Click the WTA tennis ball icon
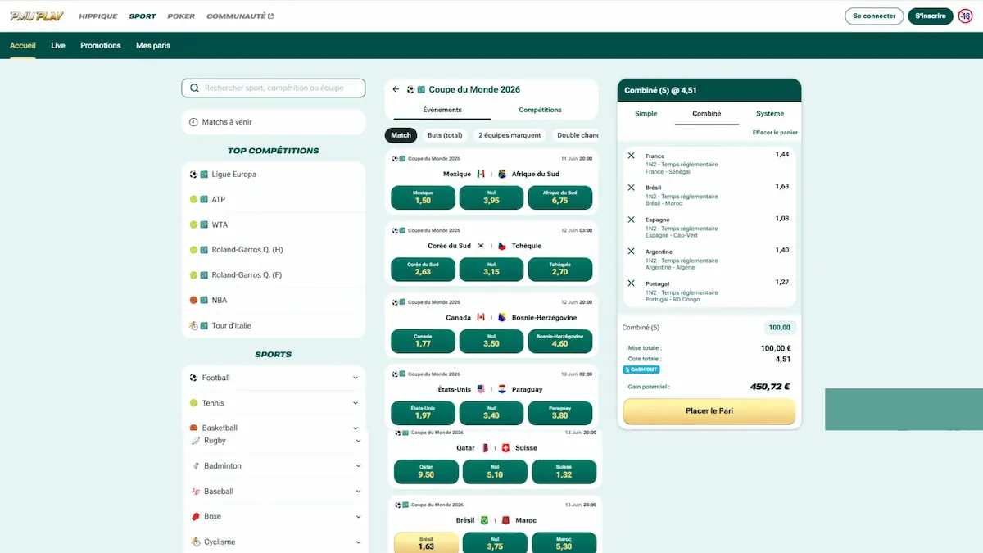 point(194,224)
